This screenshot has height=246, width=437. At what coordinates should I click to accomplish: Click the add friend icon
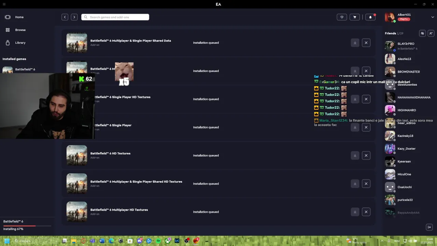[x=431, y=33]
